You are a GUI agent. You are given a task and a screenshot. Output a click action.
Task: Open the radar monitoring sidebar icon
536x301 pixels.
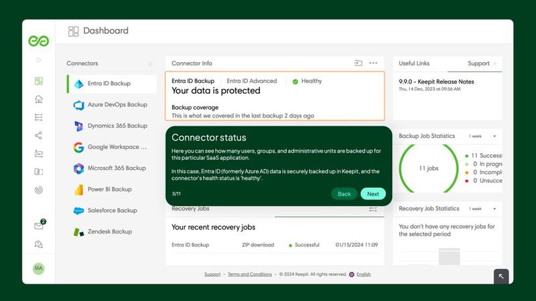[x=39, y=190]
